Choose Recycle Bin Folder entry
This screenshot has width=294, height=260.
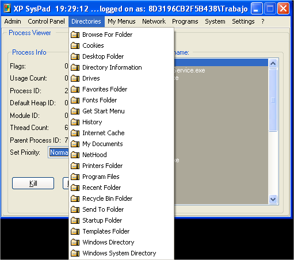point(121,198)
